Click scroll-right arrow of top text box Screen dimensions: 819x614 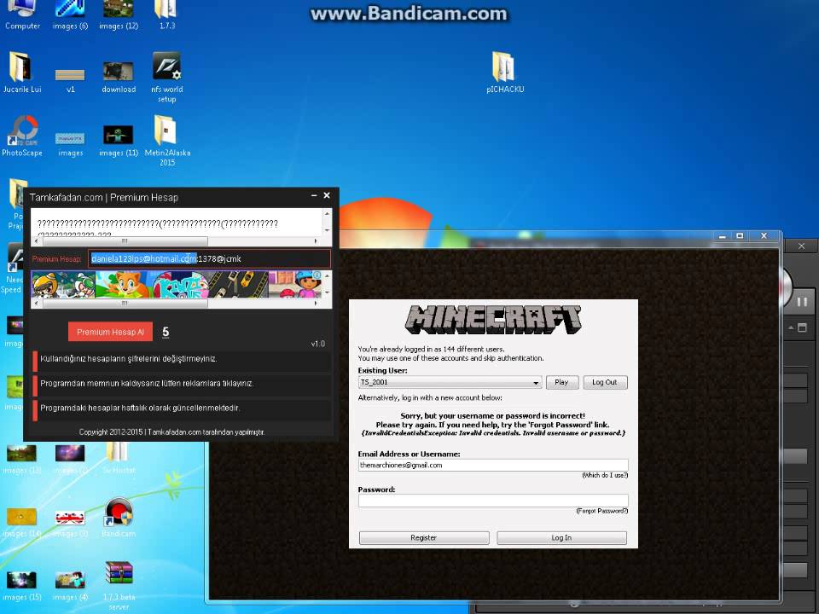point(316,241)
